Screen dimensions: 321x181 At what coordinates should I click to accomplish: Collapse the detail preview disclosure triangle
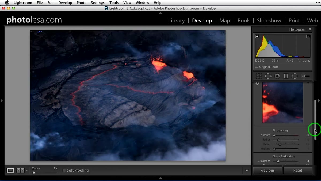308,83
